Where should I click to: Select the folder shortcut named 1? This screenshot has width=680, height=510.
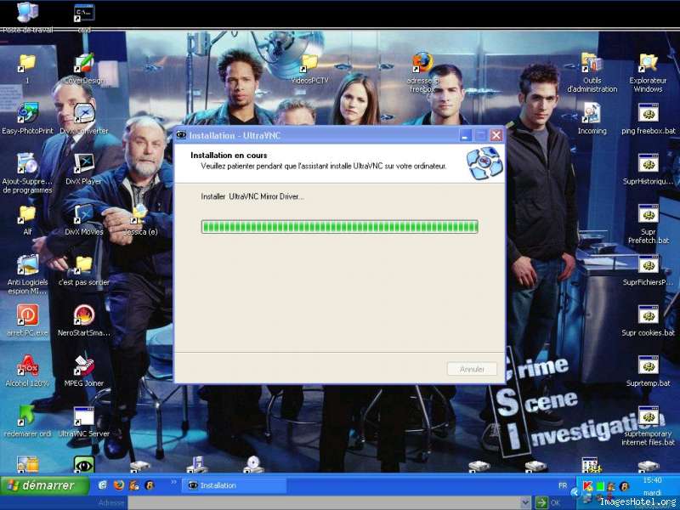click(27, 63)
